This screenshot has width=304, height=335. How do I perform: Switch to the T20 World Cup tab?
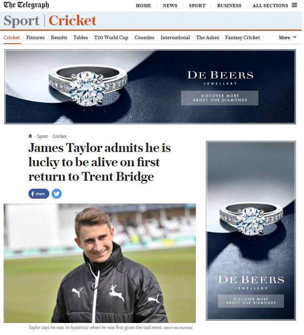tap(111, 38)
